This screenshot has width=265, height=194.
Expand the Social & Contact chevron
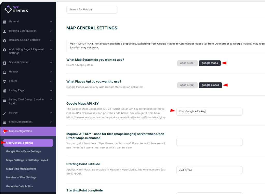click(51, 63)
